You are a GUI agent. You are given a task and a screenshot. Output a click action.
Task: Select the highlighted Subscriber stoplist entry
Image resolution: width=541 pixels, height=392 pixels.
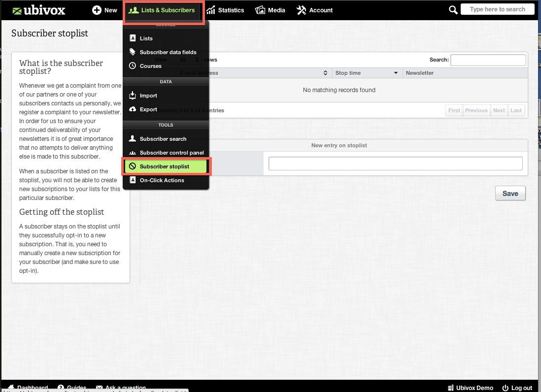tap(166, 166)
